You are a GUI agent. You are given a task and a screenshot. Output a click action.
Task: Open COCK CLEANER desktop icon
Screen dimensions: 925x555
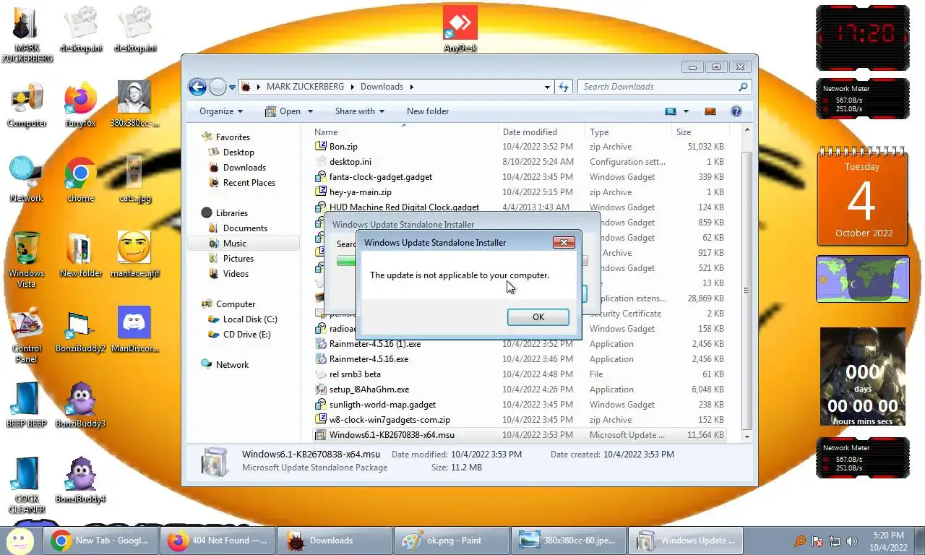pos(27,484)
